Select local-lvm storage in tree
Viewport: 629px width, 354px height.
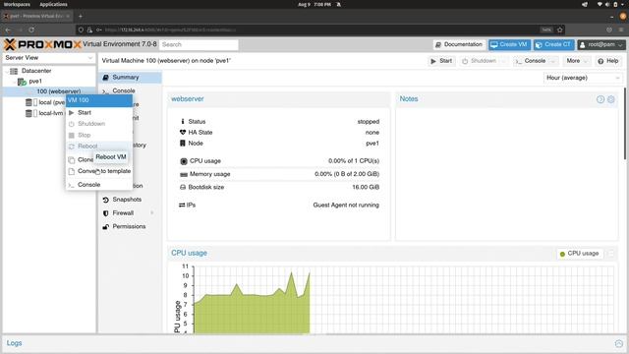coord(51,114)
